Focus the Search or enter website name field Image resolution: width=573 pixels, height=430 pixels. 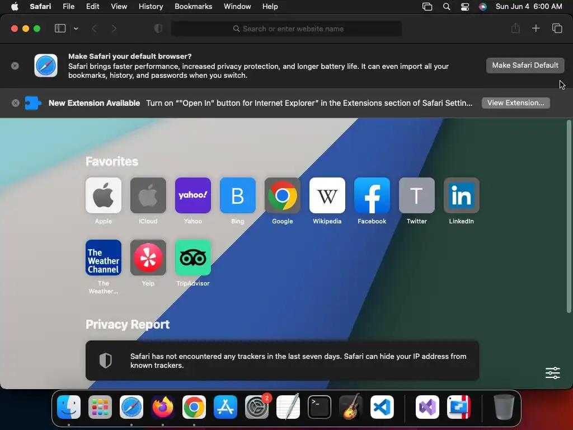[286, 29]
